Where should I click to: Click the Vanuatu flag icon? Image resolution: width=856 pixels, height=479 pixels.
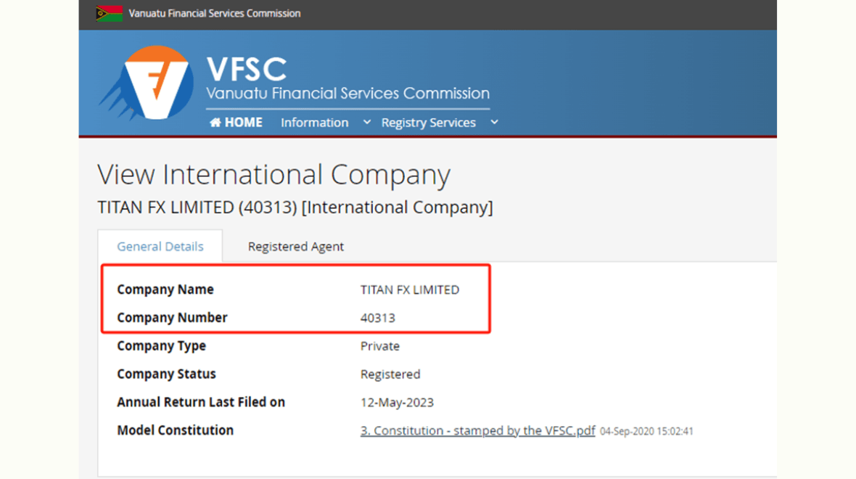(x=109, y=13)
